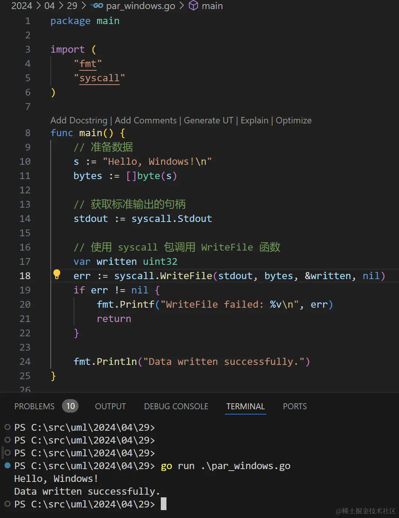Click Optimize above the main function
The width and height of the screenshot is (399, 518).
[293, 120]
